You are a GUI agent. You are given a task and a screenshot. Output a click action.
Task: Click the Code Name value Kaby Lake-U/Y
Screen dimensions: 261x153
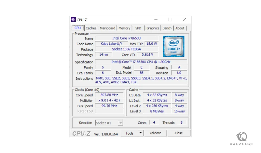[x=111, y=44]
